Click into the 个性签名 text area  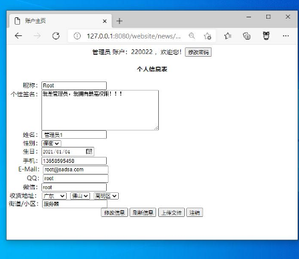[x=100, y=110]
